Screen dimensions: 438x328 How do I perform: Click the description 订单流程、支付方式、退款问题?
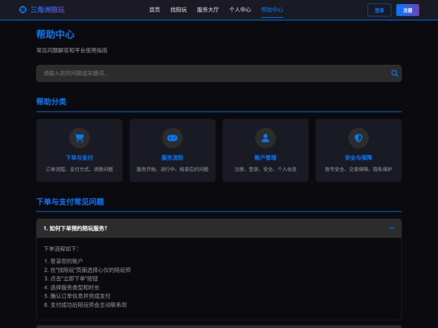(x=79, y=169)
